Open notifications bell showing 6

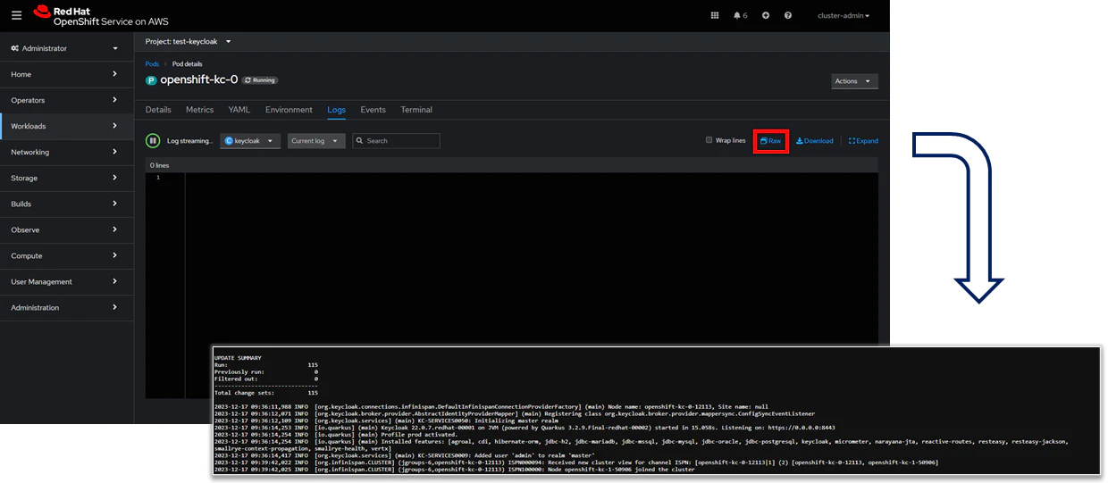coord(740,15)
